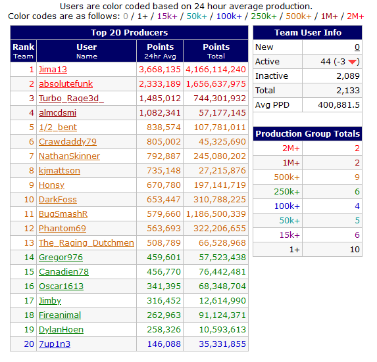Viewport: 377px width, 362px height.
Task: Open Jimby user link
Action: (x=50, y=300)
